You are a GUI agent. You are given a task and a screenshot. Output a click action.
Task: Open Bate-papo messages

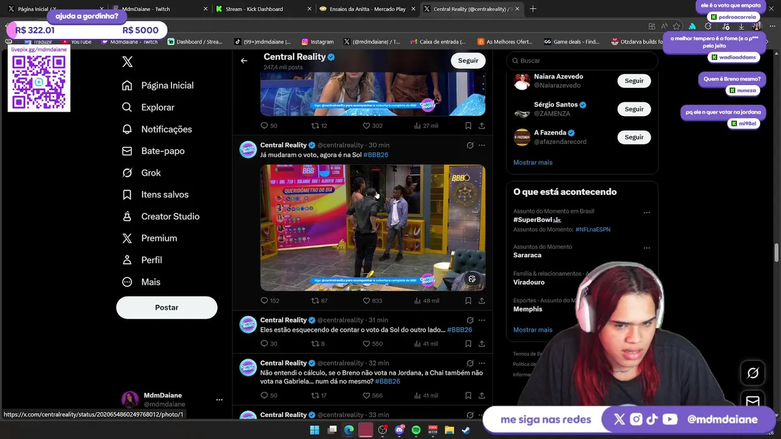[153, 151]
